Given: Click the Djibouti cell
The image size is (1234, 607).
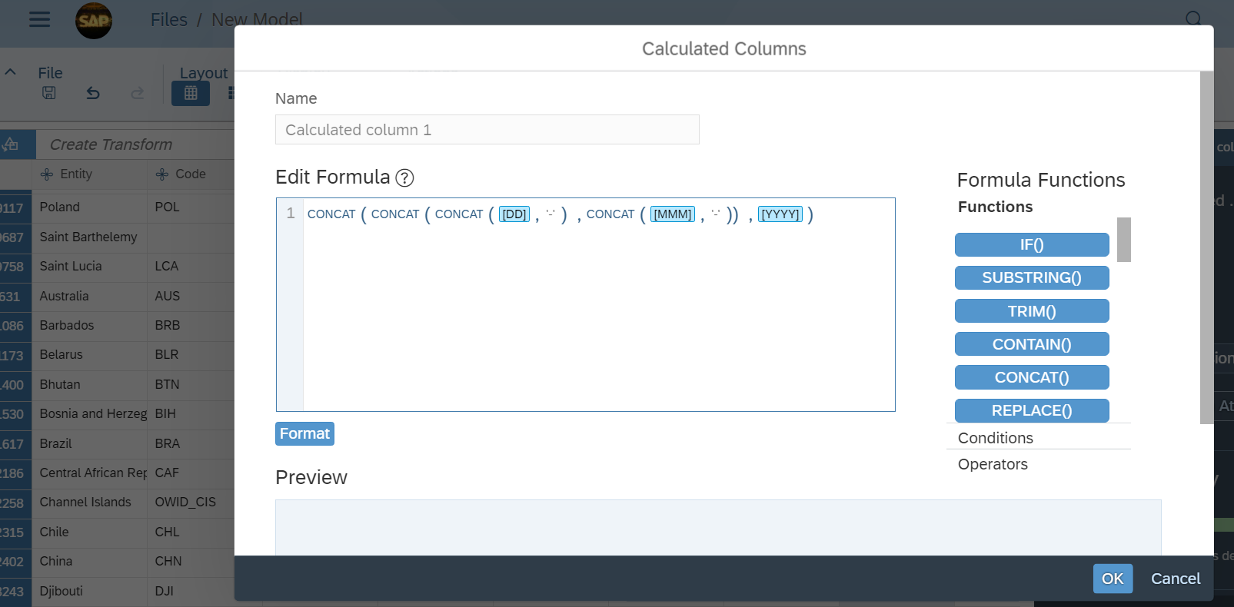Looking at the screenshot, I should 89,592.
